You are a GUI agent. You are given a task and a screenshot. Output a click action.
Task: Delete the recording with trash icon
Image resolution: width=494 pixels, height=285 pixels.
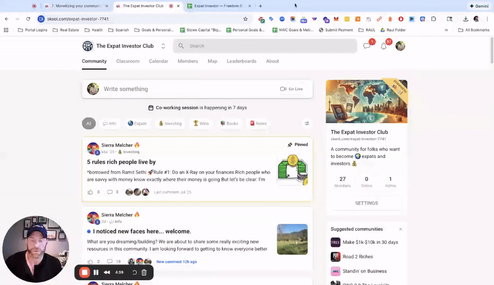(x=144, y=272)
